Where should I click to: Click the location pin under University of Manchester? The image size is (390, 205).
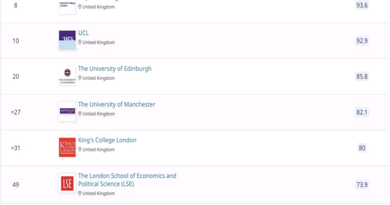click(x=80, y=114)
